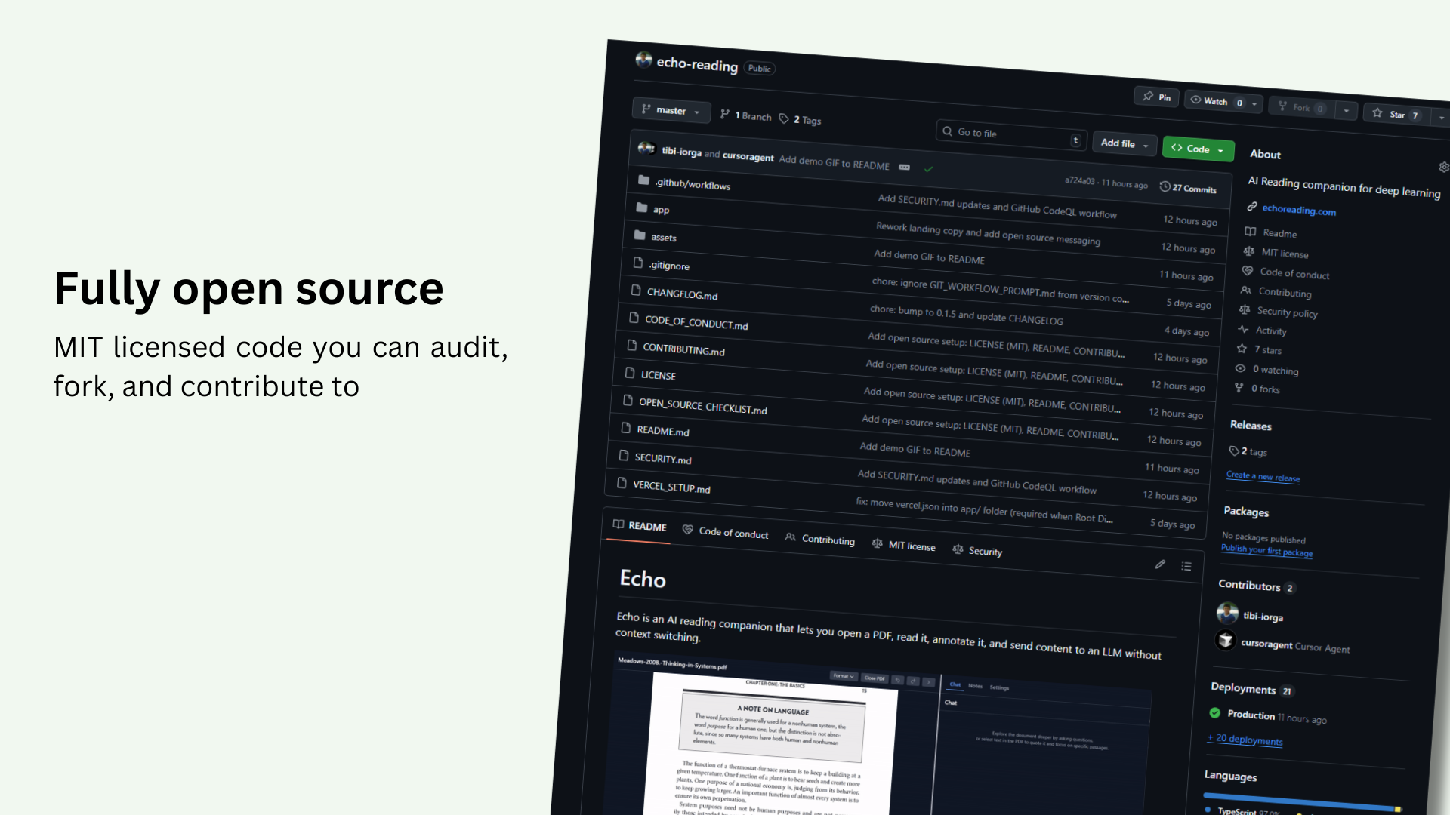
Task: Click the commit message ellipsis icon
Action: (x=904, y=167)
